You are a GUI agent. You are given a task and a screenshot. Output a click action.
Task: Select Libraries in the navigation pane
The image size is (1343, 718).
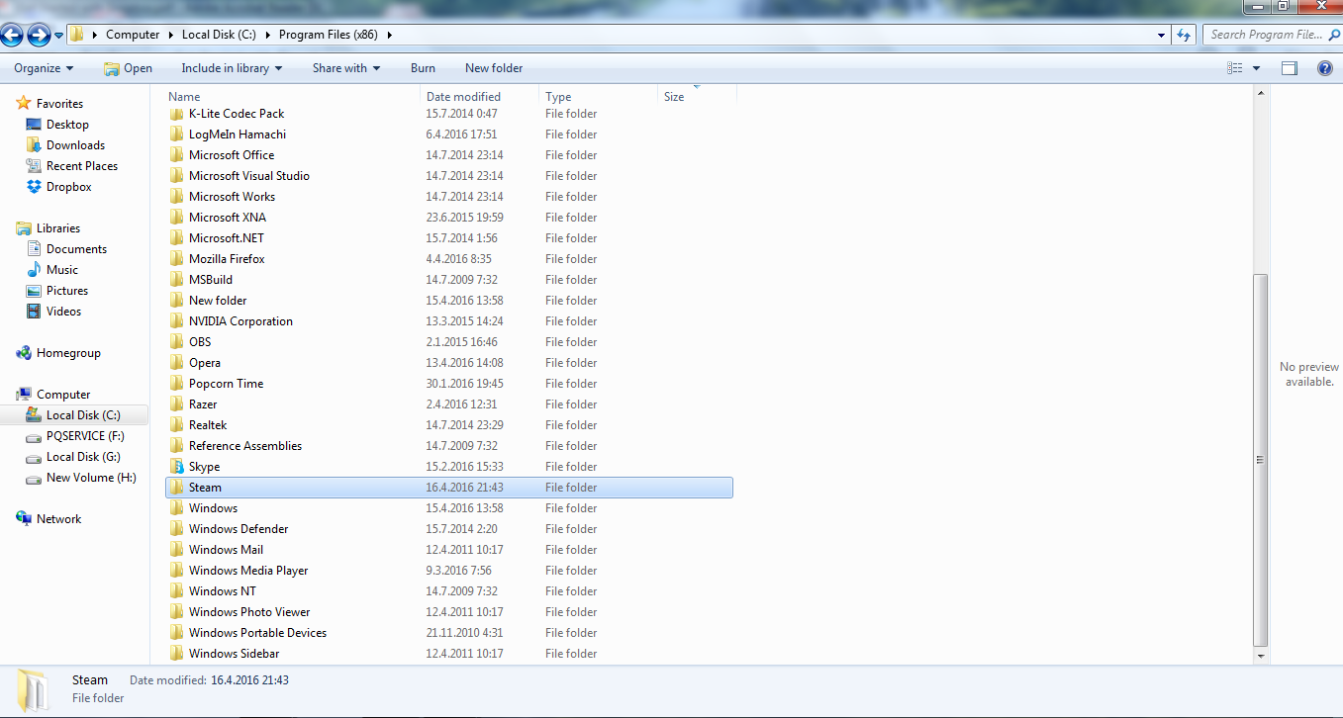pyautogui.click(x=57, y=228)
